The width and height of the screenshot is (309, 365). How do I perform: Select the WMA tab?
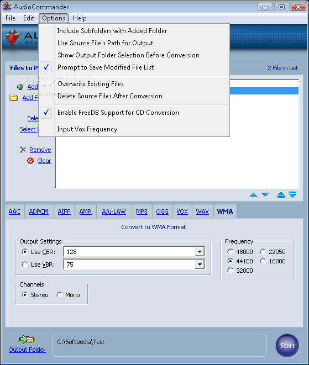[225, 211]
